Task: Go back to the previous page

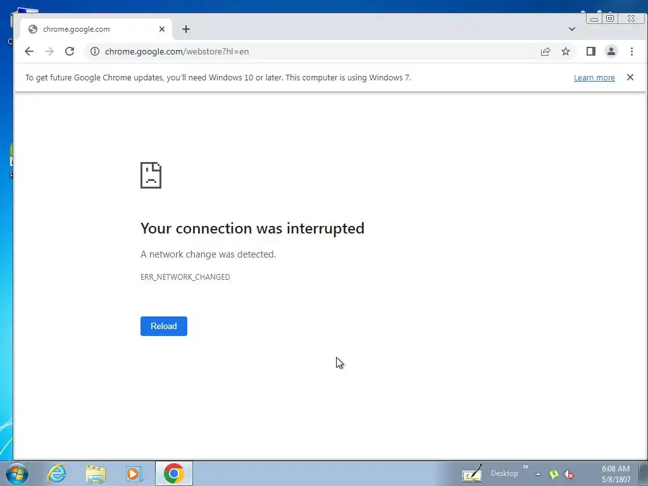Action: (x=29, y=51)
